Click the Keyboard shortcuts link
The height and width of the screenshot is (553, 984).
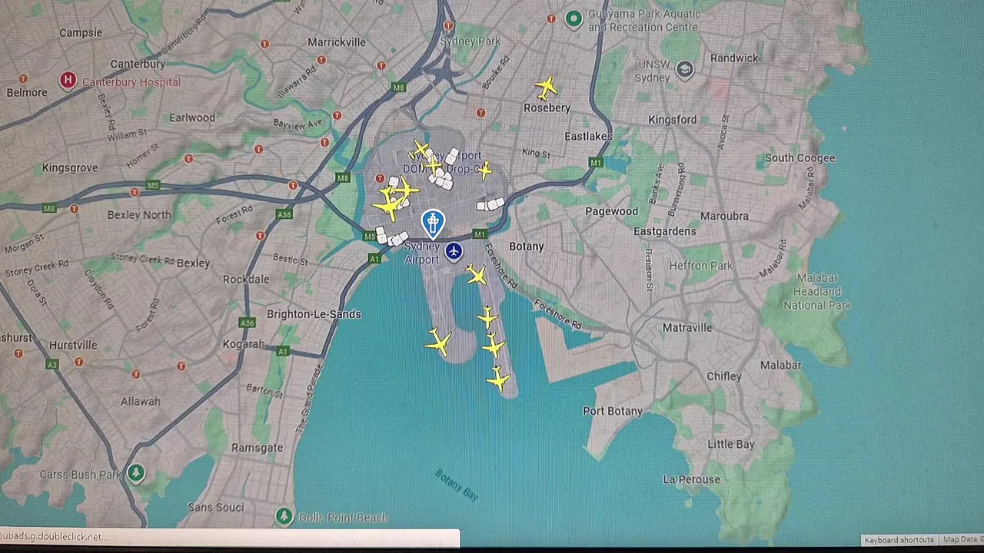click(899, 540)
